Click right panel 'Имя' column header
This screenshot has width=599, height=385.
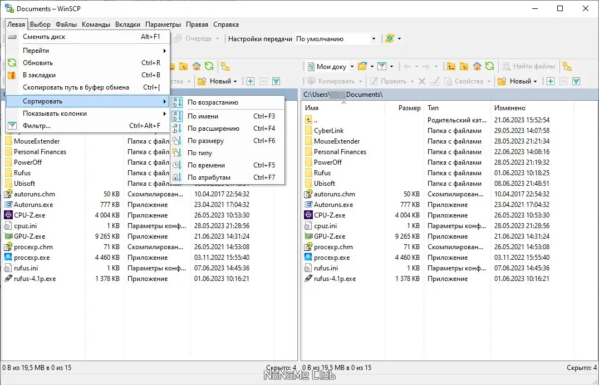[x=343, y=108]
